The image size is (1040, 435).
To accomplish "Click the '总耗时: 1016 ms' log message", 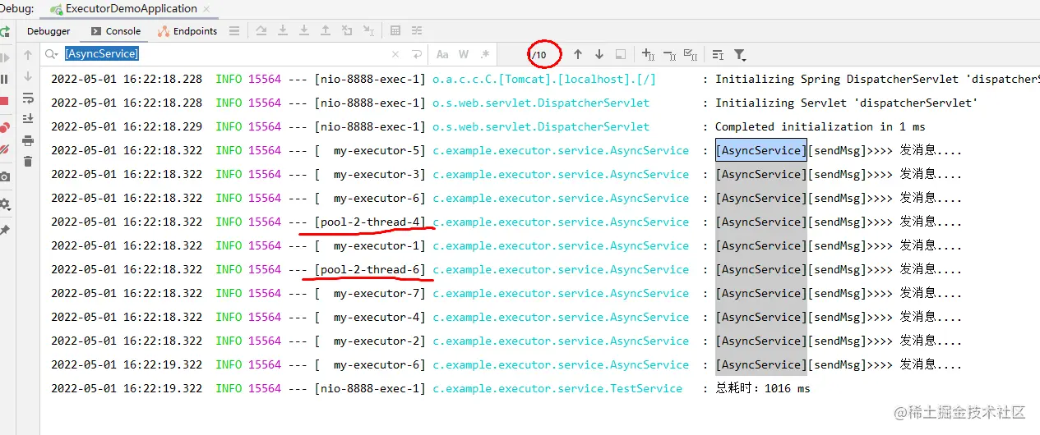I will [x=762, y=388].
